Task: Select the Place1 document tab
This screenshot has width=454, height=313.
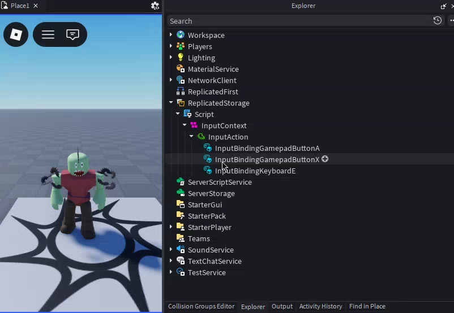Action: pos(20,6)
